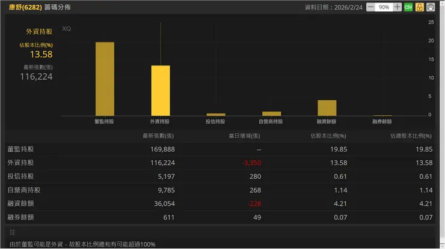Click the 116,224 figure in the side panel
445x249 pixels.
point(36,76)
